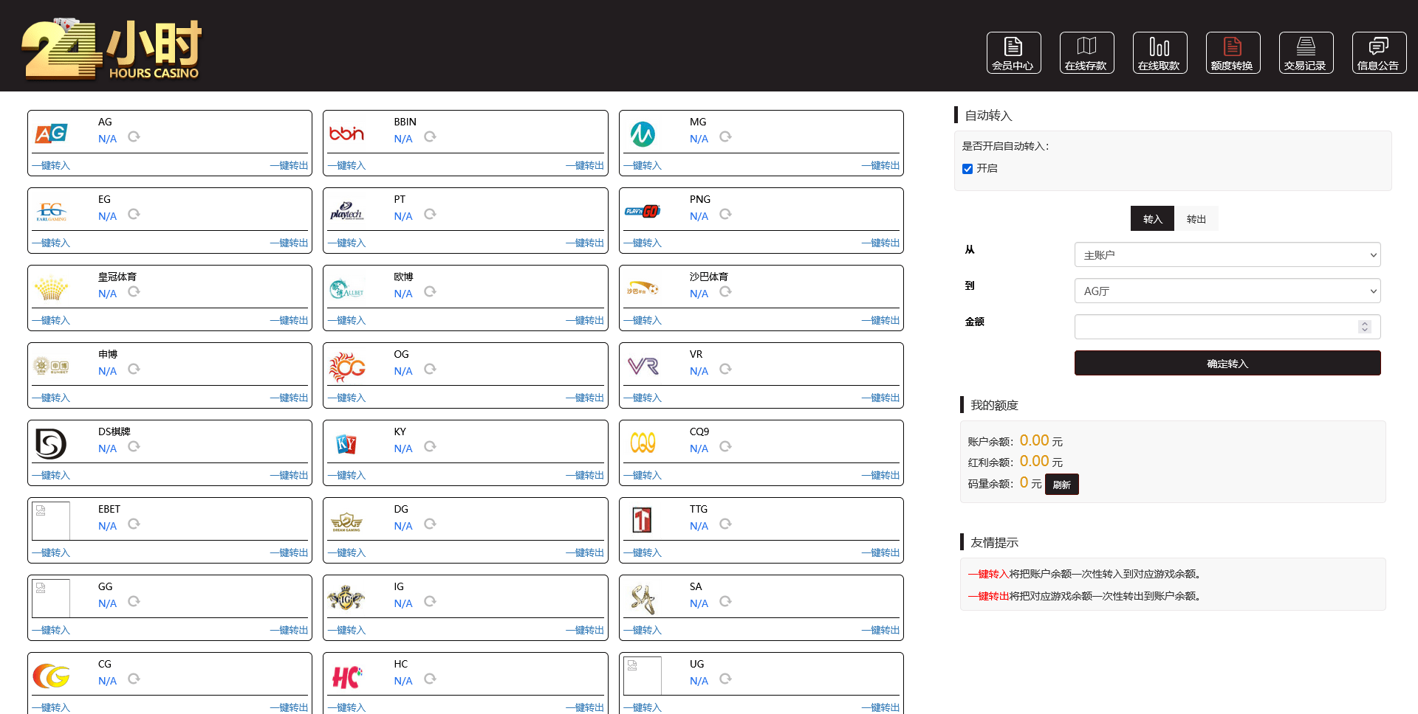1418x714 pixels.
Task: Open the 交易记录 transaction records icon
Action: point(1306,52)
